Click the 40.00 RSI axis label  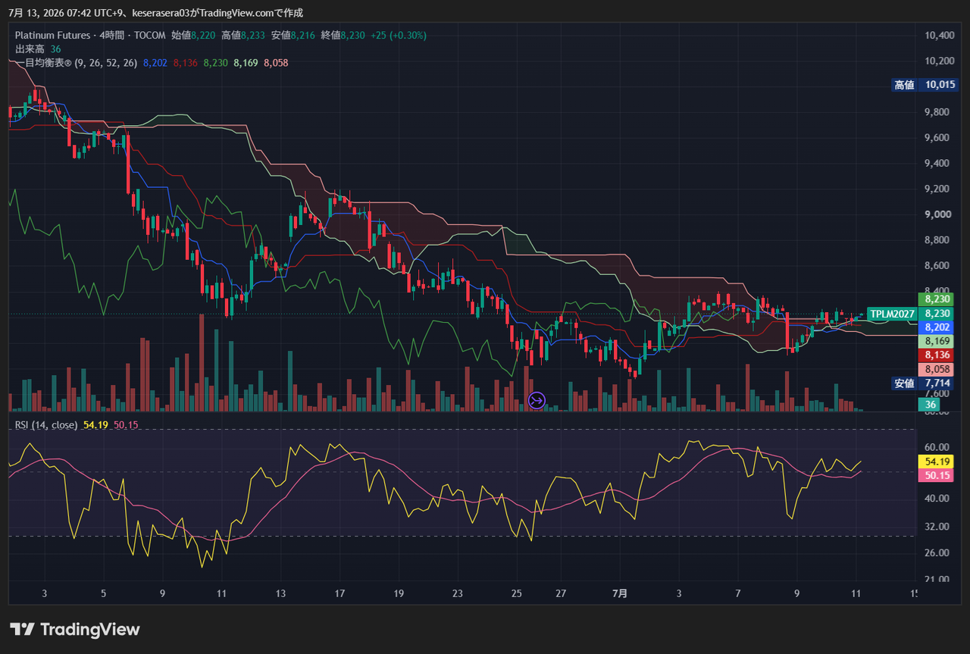(x=937, y=499)
